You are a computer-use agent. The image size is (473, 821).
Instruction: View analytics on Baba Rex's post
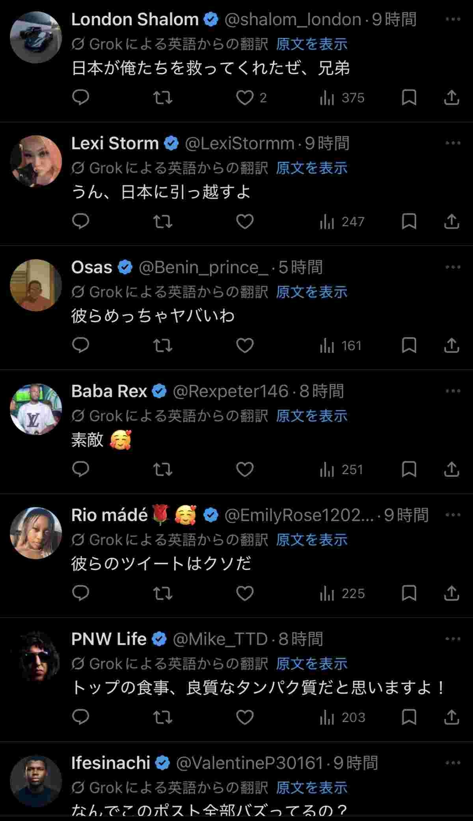(x=341, y=469)
